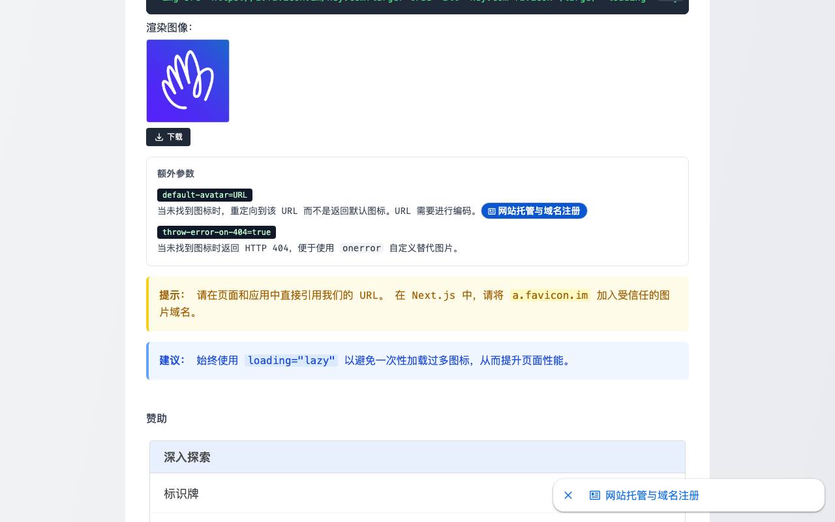Select the throw-error-on-404=true parameter tag
This screenshot has height=522, width=835.
click(217, 232)
